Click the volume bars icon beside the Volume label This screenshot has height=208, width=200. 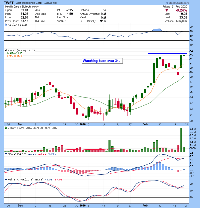pyautogui.click(x=6, y=128)
